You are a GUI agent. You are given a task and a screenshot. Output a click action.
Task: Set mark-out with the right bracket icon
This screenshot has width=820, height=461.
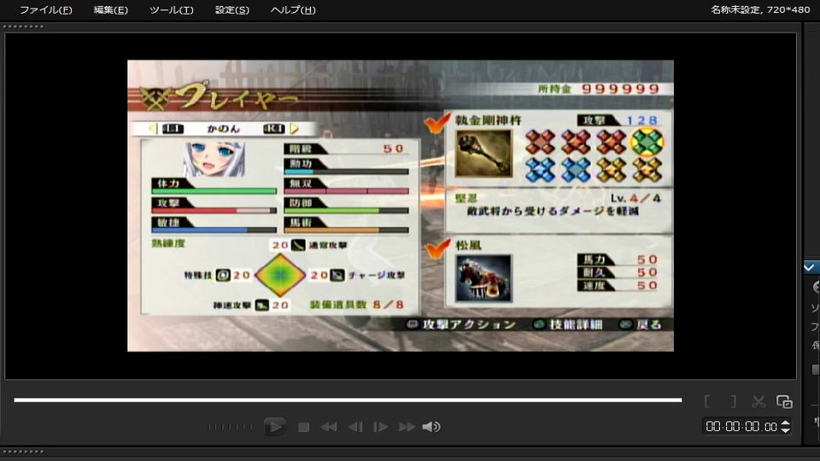coord(734,401)
